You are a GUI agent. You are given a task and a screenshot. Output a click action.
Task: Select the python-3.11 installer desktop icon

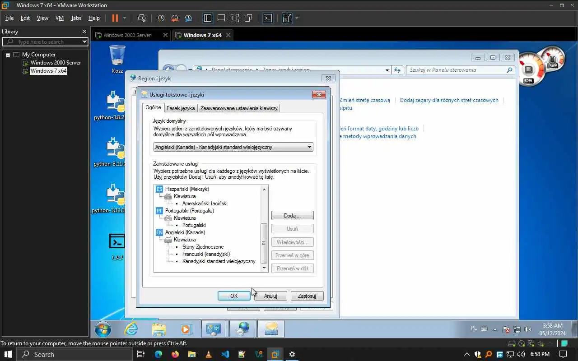pos(116,152)
